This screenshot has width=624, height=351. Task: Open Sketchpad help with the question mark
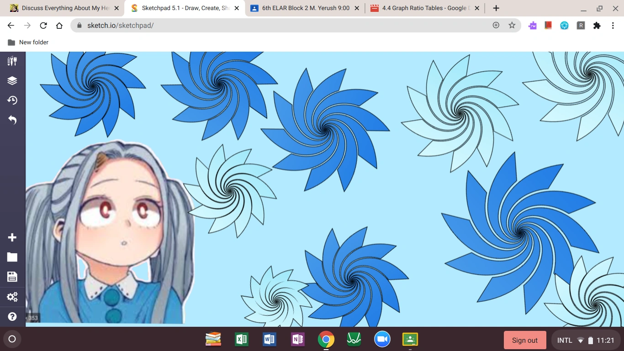coord(12,316)
